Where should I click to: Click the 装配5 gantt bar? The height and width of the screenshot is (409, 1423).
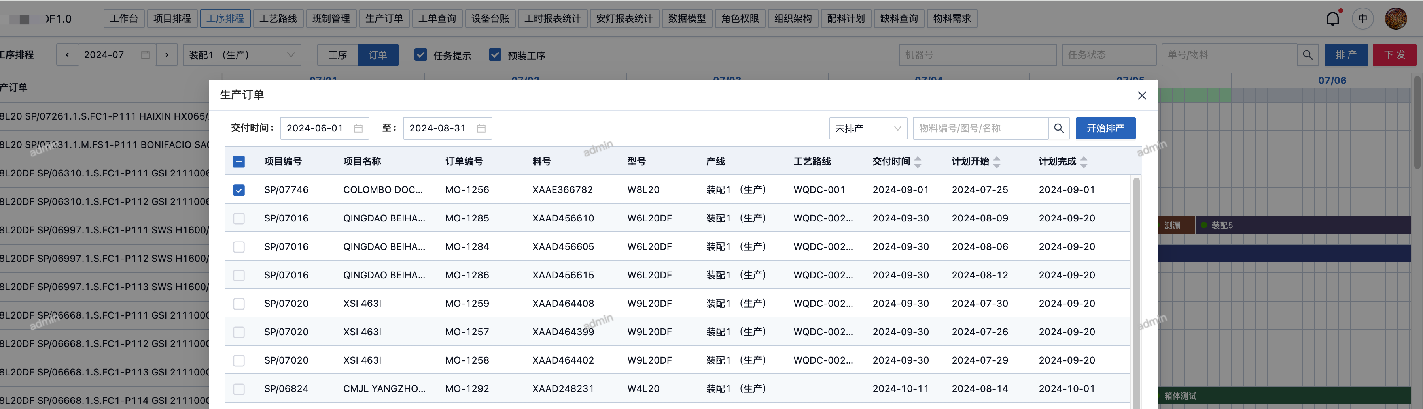[x=1303, y=225]
